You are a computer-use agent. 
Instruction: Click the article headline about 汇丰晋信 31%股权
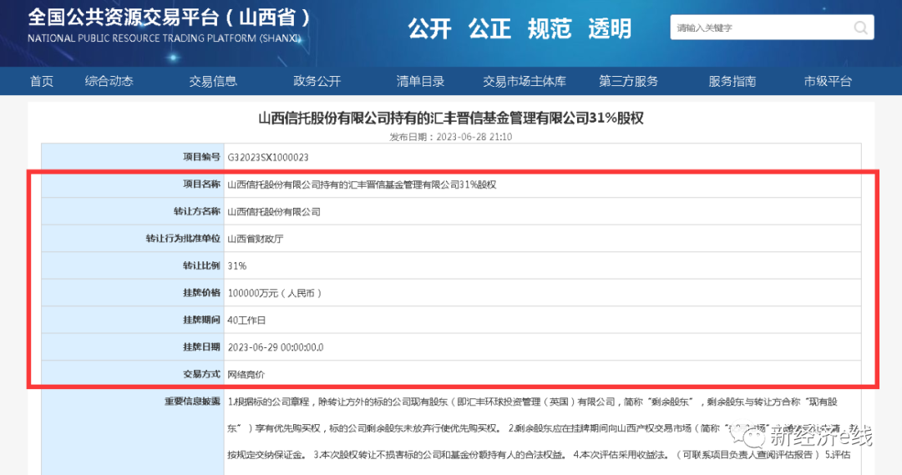point(451,119)
